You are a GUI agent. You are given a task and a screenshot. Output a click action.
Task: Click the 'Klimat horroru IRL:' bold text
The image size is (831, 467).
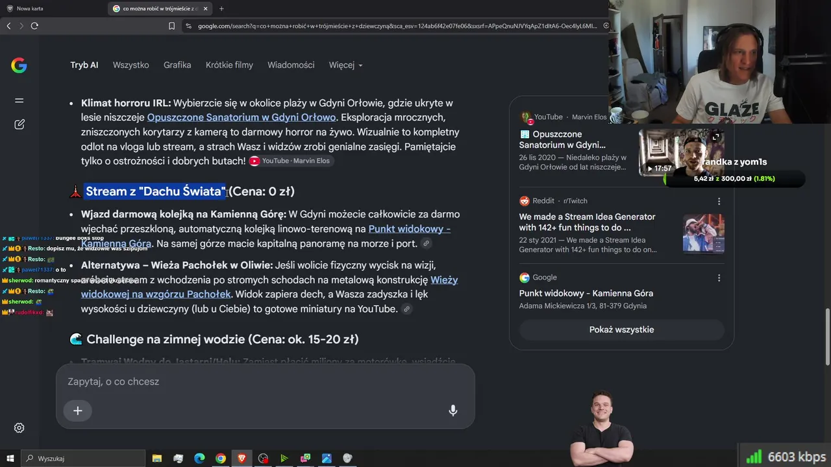[126, 103]
